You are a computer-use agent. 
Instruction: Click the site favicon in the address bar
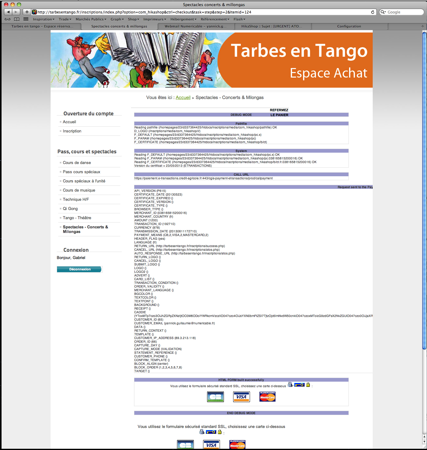[x=34, y=12]
